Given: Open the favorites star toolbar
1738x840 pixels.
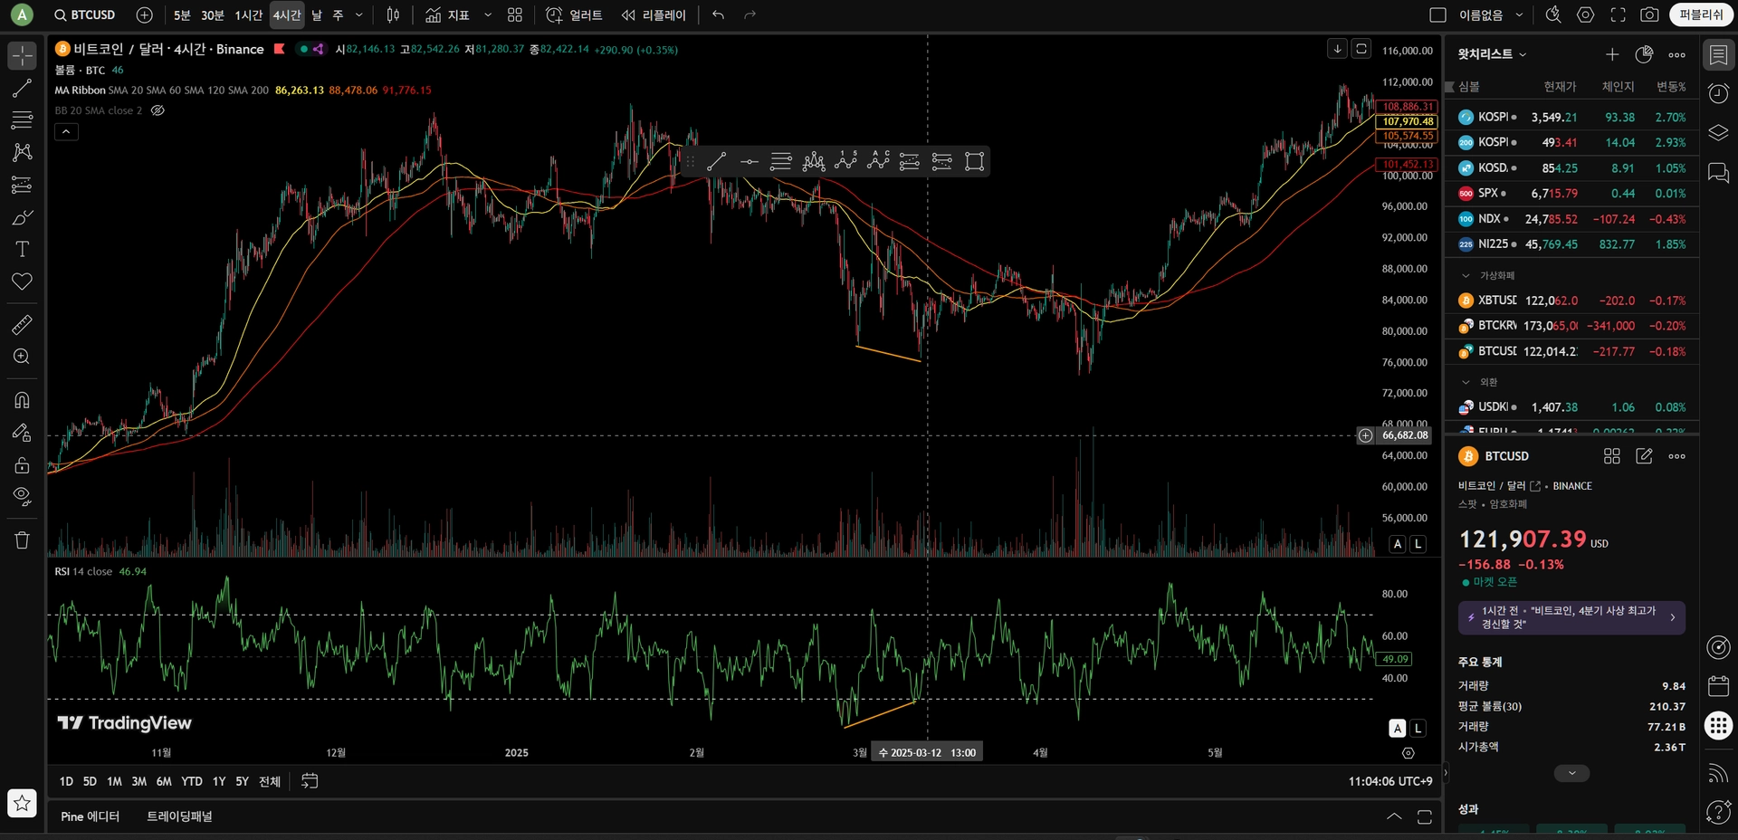Looking at the screenshot, I should (22, 803).
